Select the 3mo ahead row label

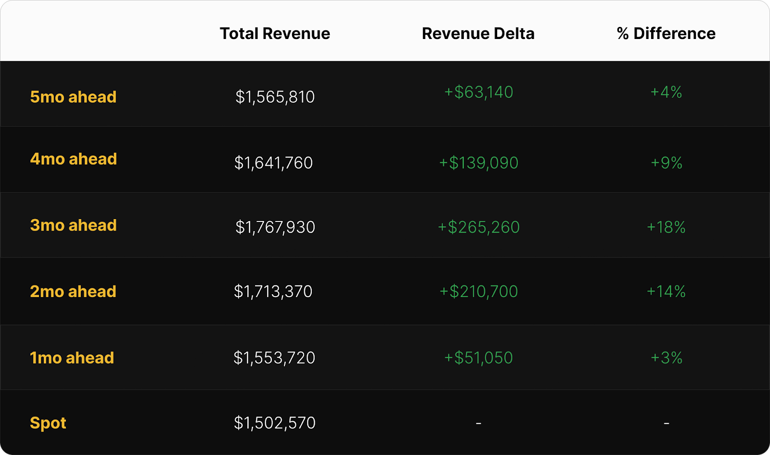(x=73, y=225)
